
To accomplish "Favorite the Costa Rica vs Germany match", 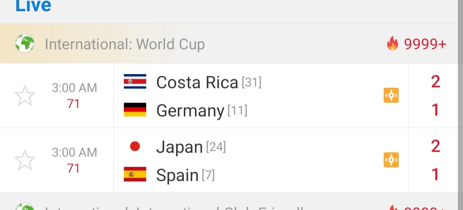I will pyautogui.click(x=25, y=96).
